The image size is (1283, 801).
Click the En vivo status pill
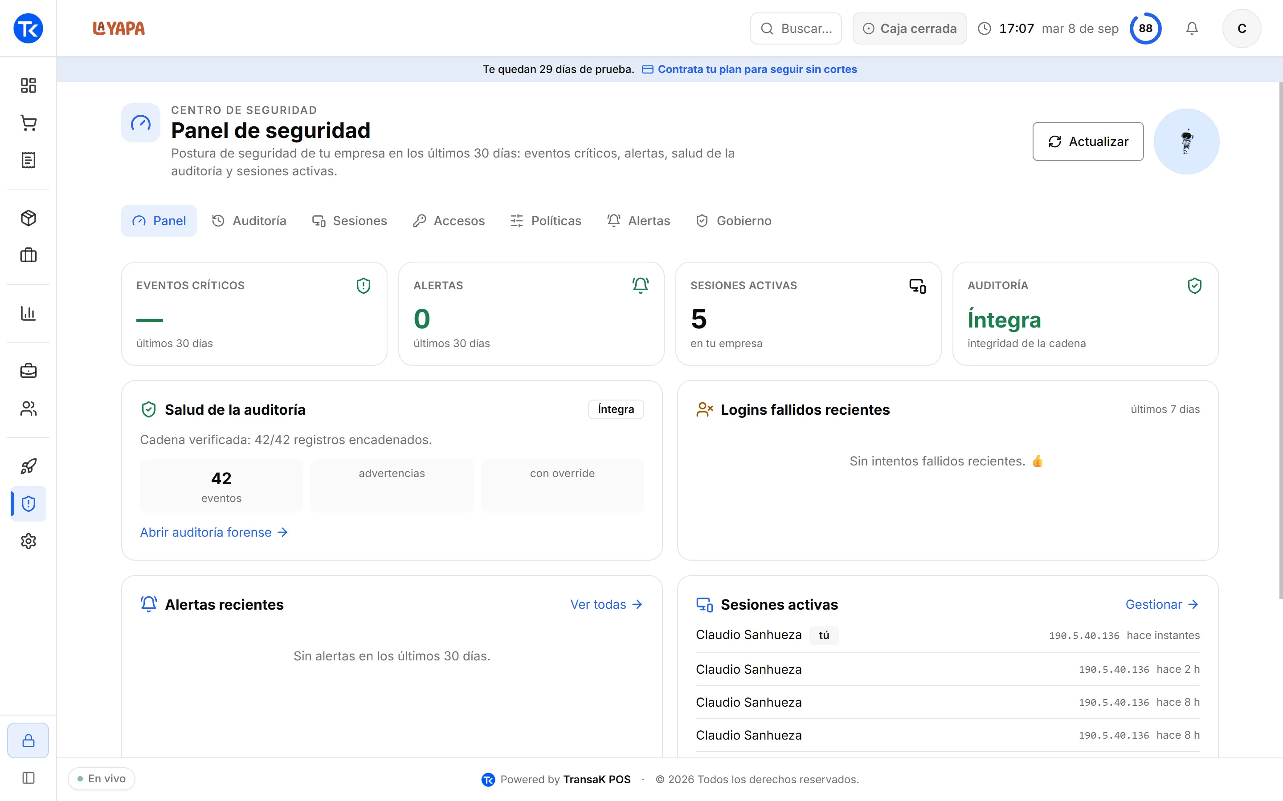101,779
